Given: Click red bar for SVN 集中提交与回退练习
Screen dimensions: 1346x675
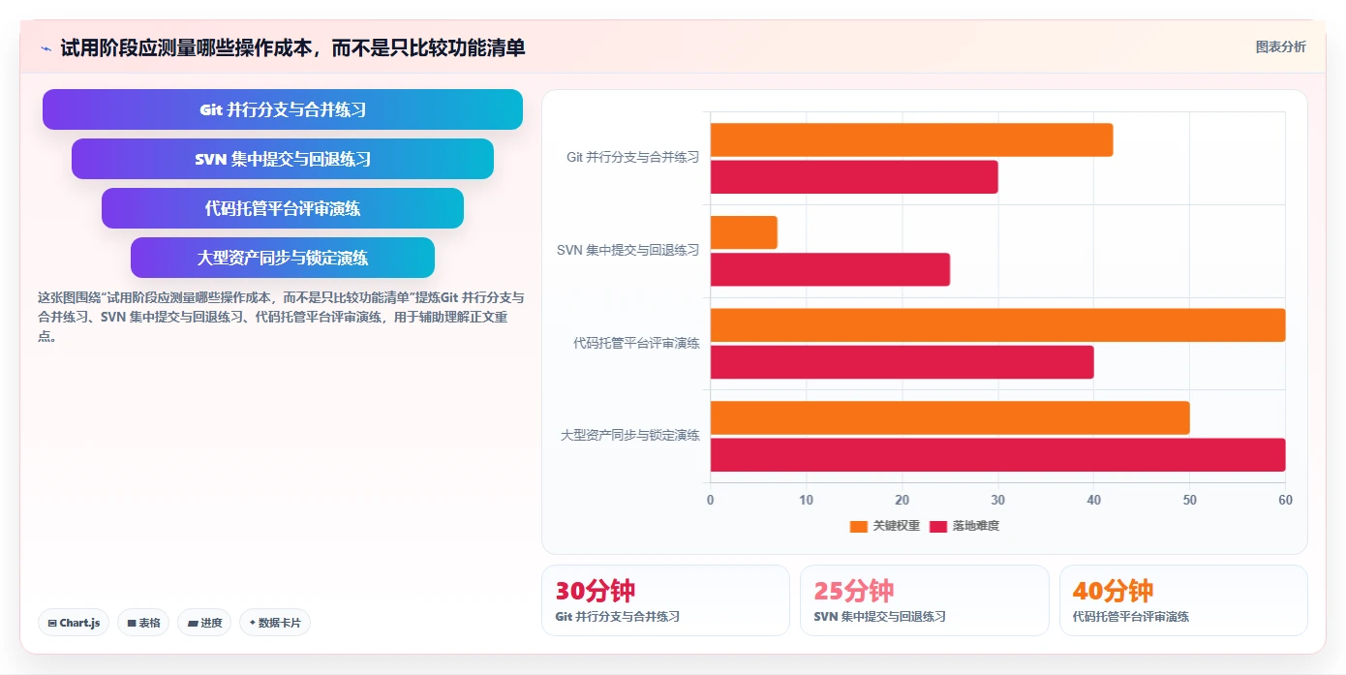Looking at the screenshot, I should point(830,269).
